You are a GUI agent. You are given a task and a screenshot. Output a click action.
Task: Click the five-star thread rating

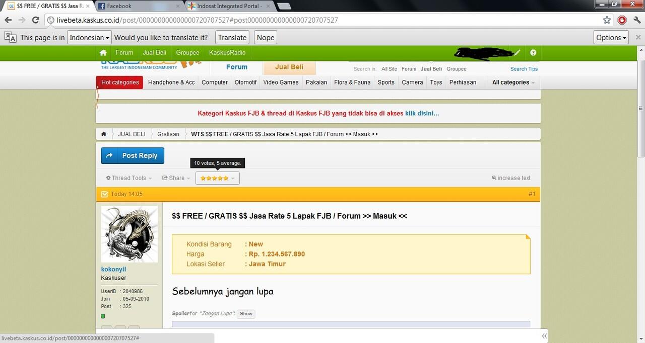pos(214,178)
